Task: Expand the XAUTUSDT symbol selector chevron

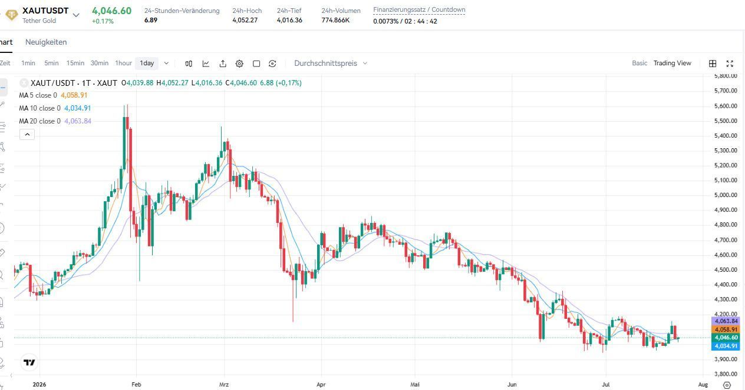Action: (76, 15)
